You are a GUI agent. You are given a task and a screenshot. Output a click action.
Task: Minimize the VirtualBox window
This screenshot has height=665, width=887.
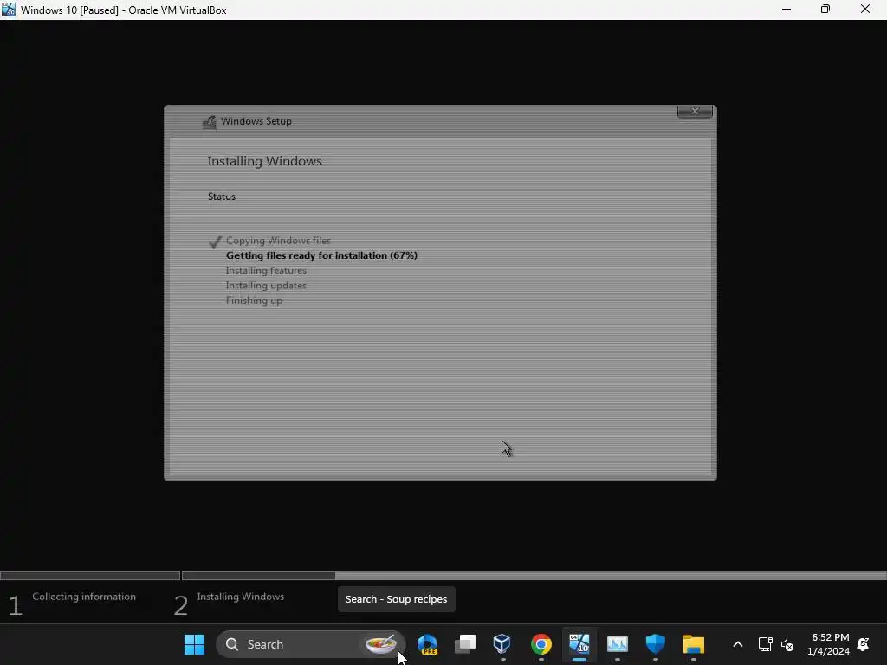pos(787,10)
